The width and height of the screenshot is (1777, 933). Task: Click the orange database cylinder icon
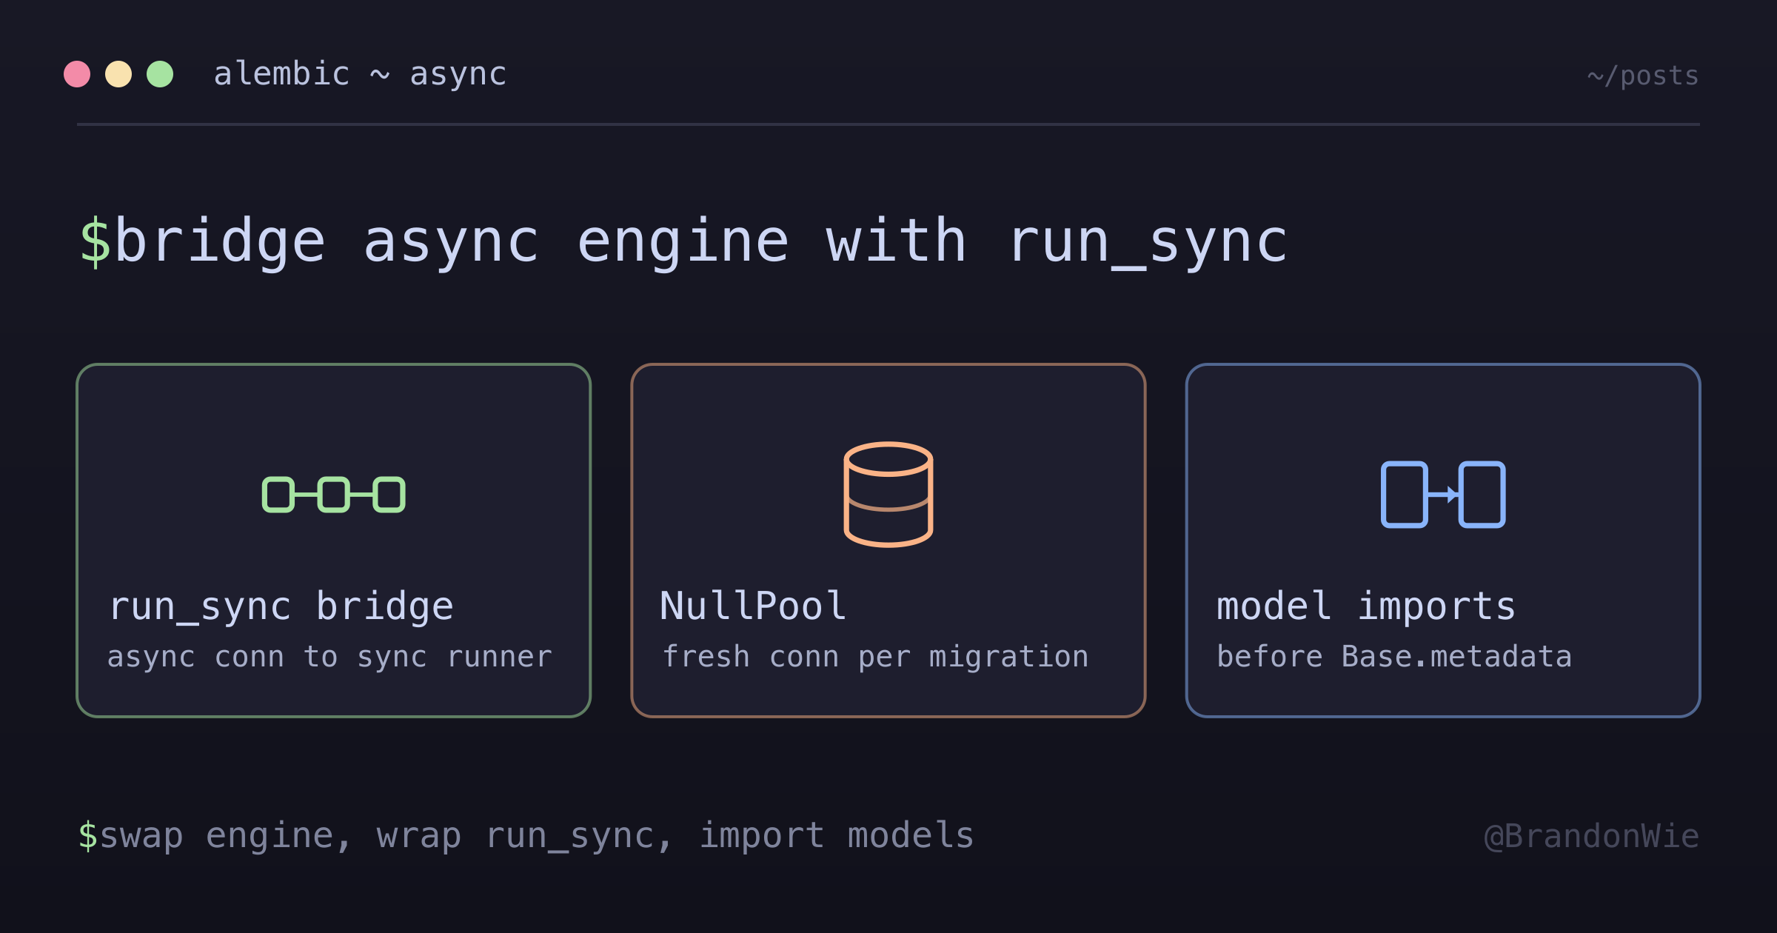pos(888,495)
